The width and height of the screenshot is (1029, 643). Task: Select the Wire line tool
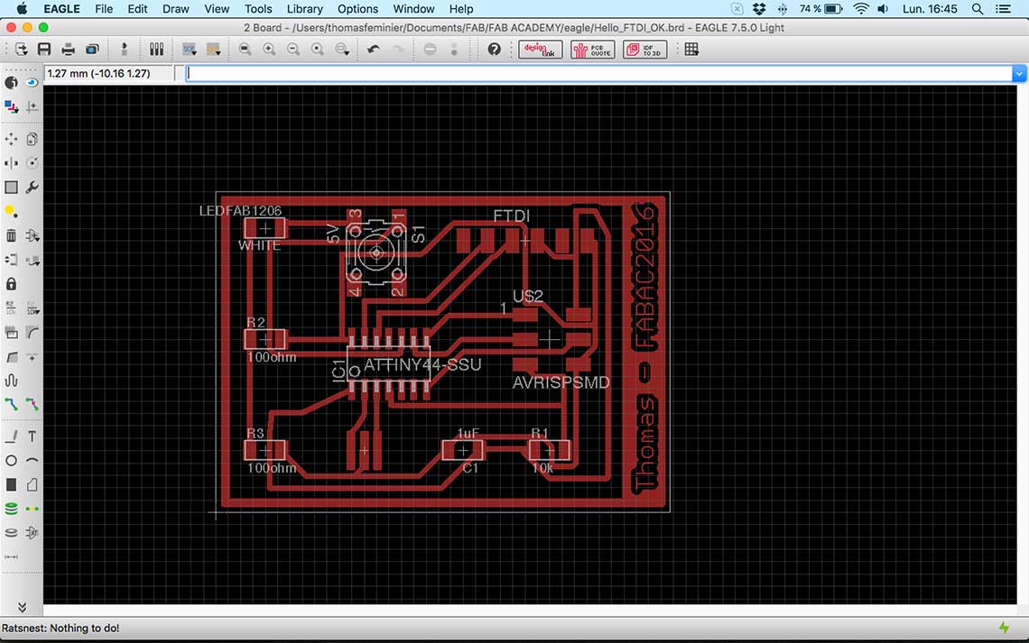(x=11, y=436)
